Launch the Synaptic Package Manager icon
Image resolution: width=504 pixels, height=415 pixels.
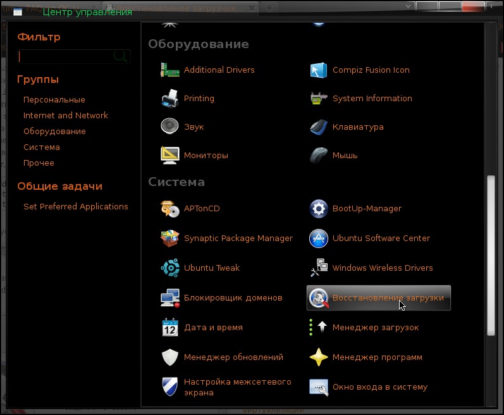click(169, 238)
